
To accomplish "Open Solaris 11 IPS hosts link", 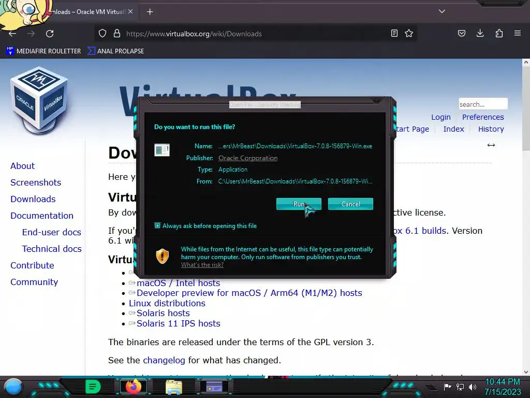I will coord(178,323).
